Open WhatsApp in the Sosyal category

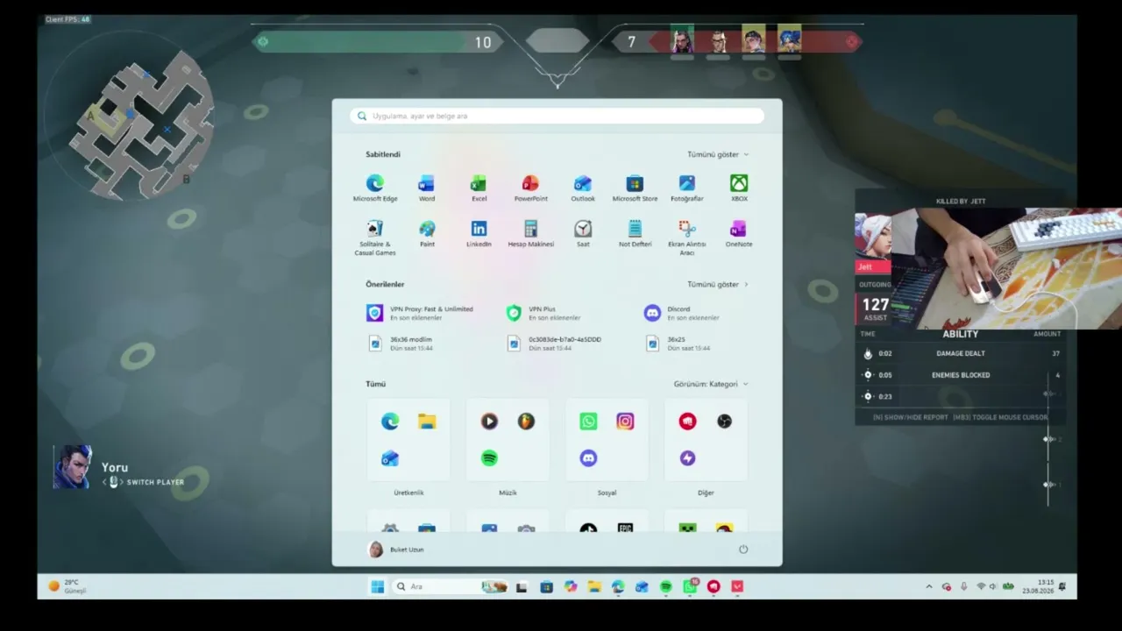coord(588,422)
